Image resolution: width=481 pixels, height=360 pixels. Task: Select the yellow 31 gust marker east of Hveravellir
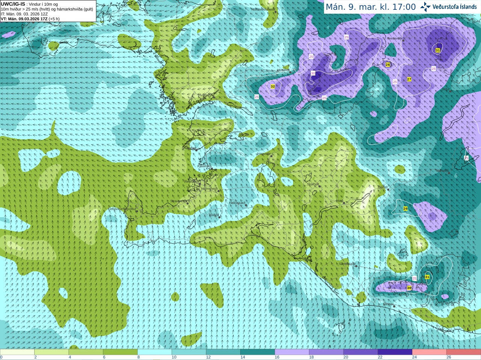click(438, 50)
